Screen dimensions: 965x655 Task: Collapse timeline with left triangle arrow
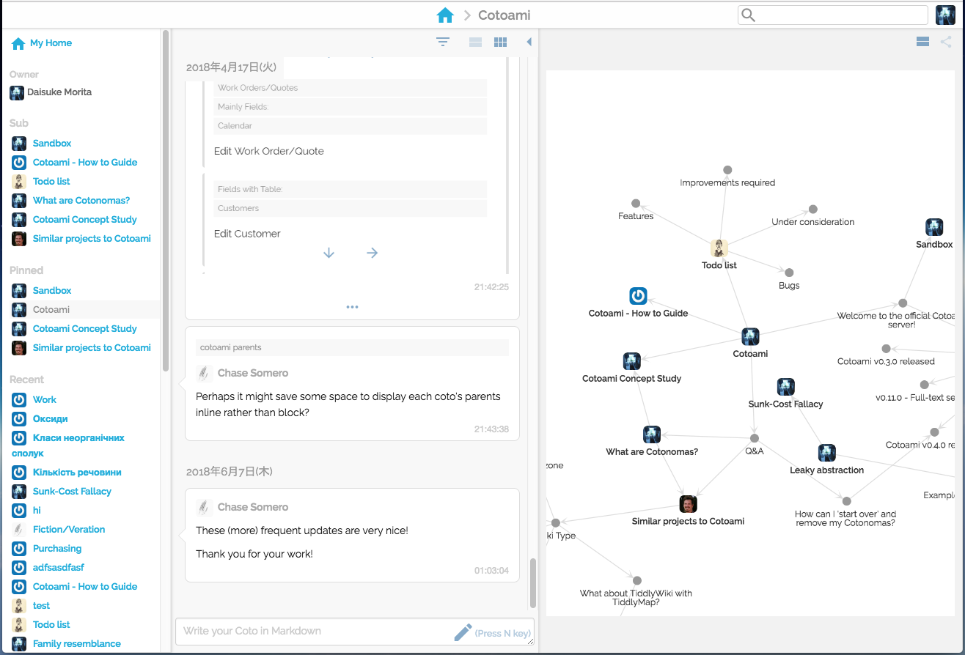point(529,42)
